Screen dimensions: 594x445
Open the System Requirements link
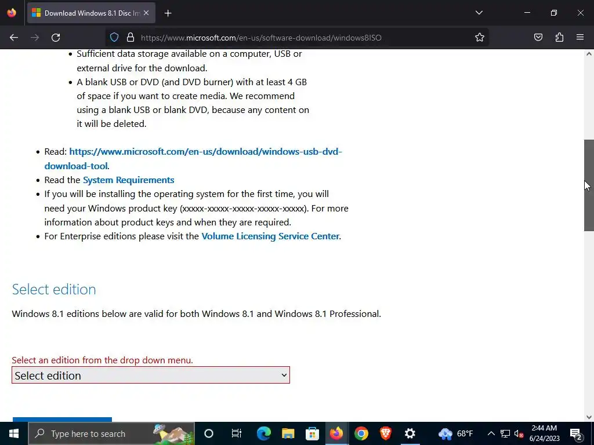(x=128, y=180)
